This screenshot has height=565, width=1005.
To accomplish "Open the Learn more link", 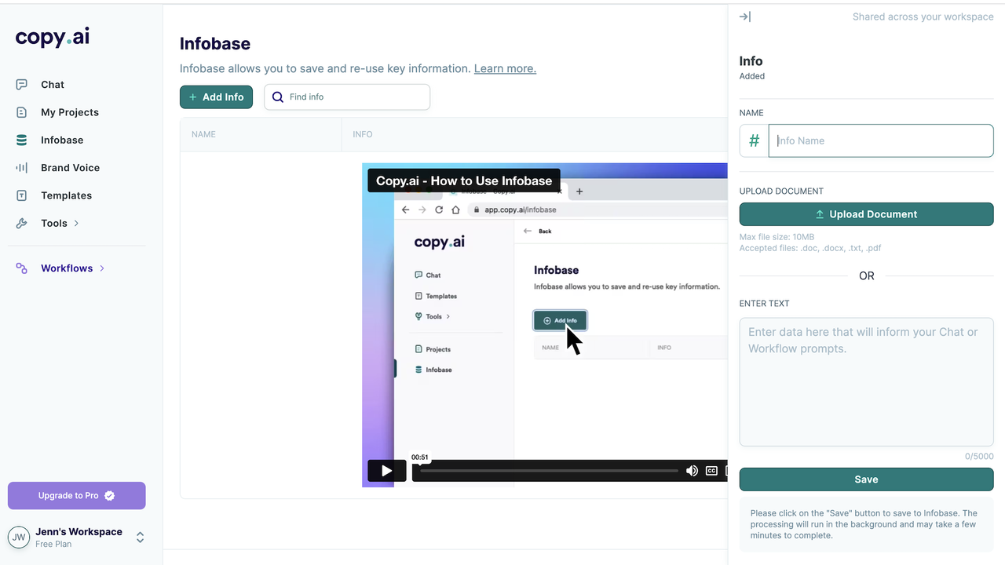I will (x=505, y=68).
